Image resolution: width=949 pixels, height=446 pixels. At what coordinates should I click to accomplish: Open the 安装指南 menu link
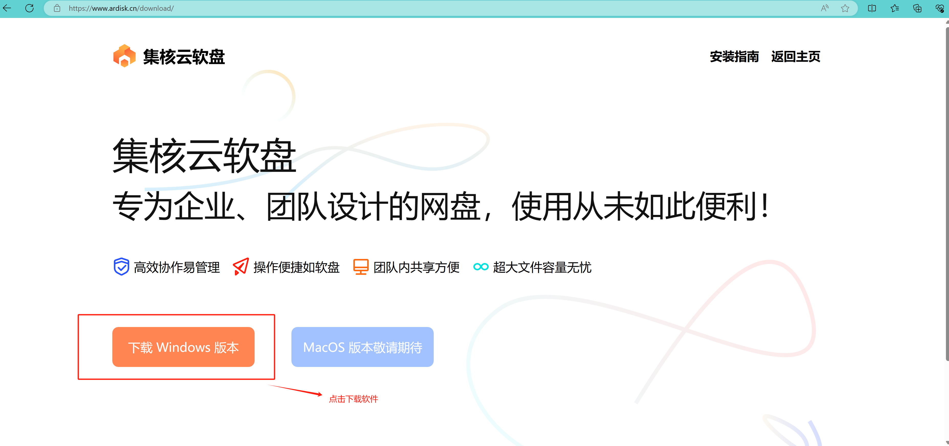click(734, 57)
